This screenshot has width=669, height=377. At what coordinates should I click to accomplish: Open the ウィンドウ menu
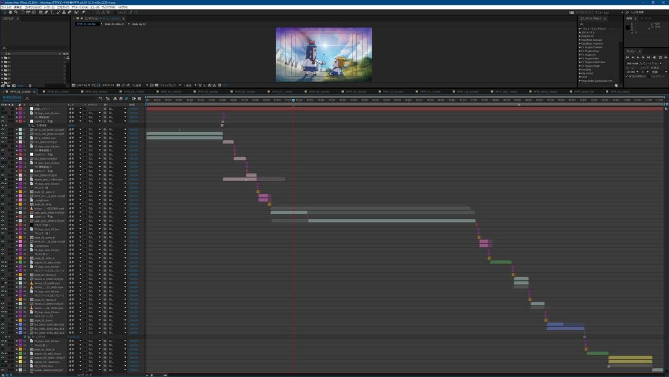coord(110,7)
